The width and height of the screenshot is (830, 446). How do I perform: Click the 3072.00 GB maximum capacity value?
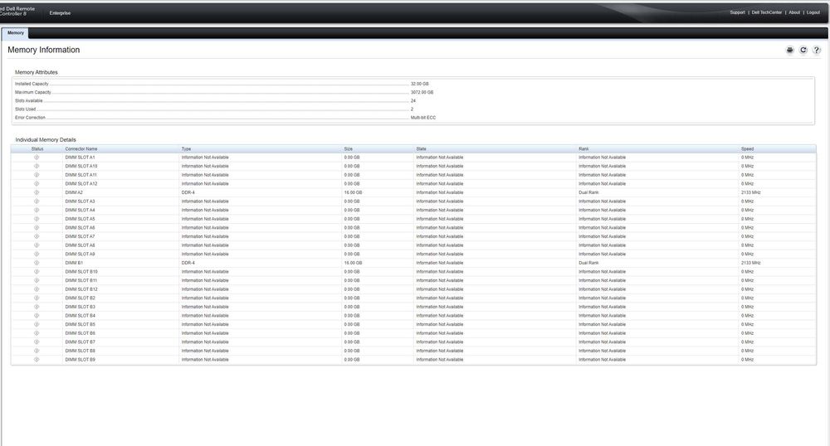(422, 93)
